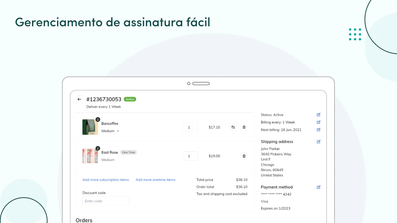The width and height of the screenshot is (397, 223).
Task: Click Deliver every 1 Week text
Action: point(104,107)
